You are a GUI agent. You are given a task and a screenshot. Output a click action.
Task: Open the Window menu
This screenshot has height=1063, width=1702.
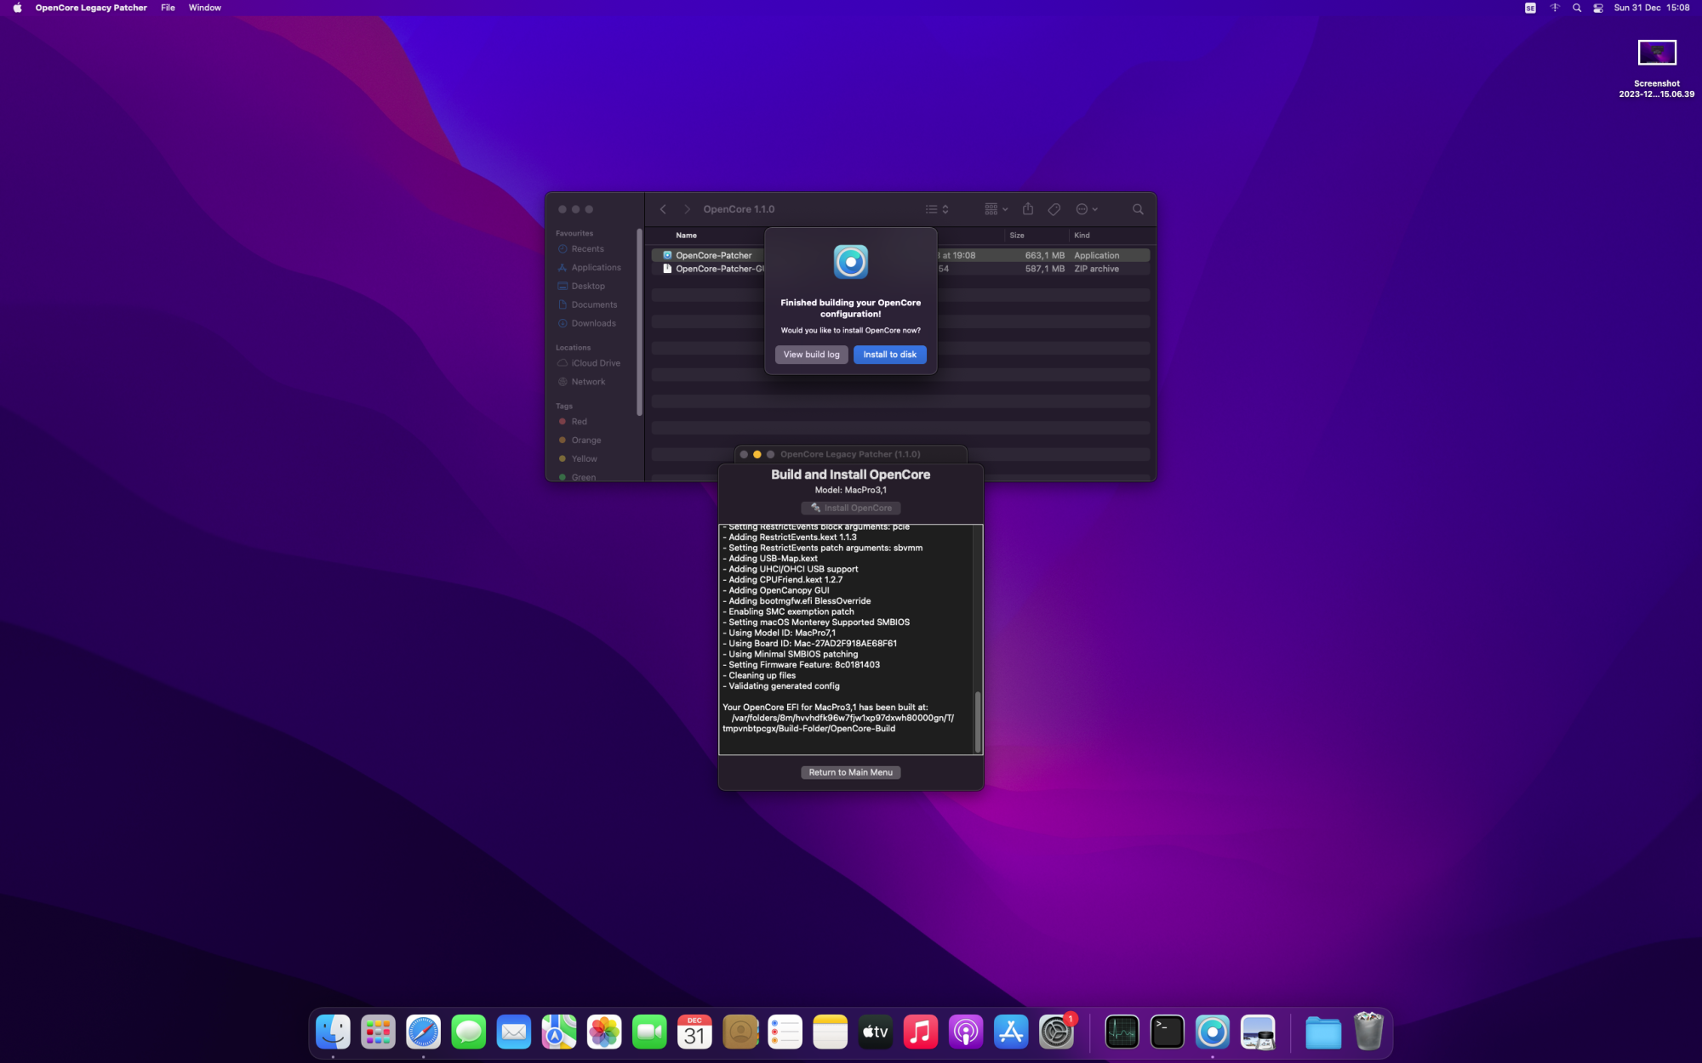[x=204, y=8]
